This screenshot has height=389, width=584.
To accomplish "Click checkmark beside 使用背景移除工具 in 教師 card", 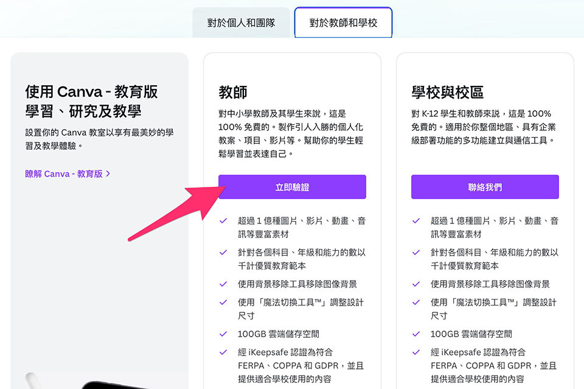I will pyautogui.click(x=223, y=284).
